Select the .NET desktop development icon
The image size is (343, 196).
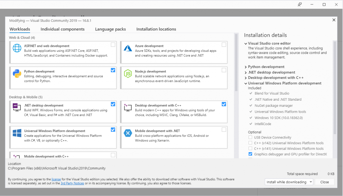coord(17,108)
